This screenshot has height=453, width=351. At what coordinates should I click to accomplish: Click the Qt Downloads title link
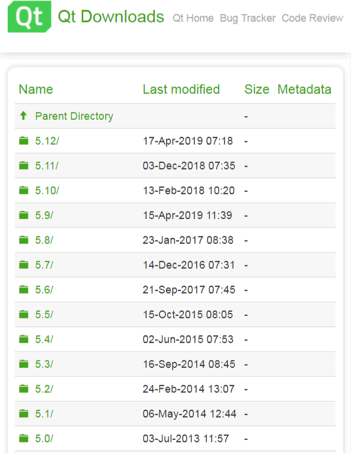(111, 17)
